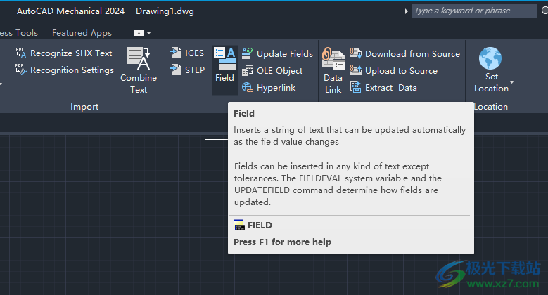Expand the search options arrow
This screenshot has height=295, width=548.
406,11
